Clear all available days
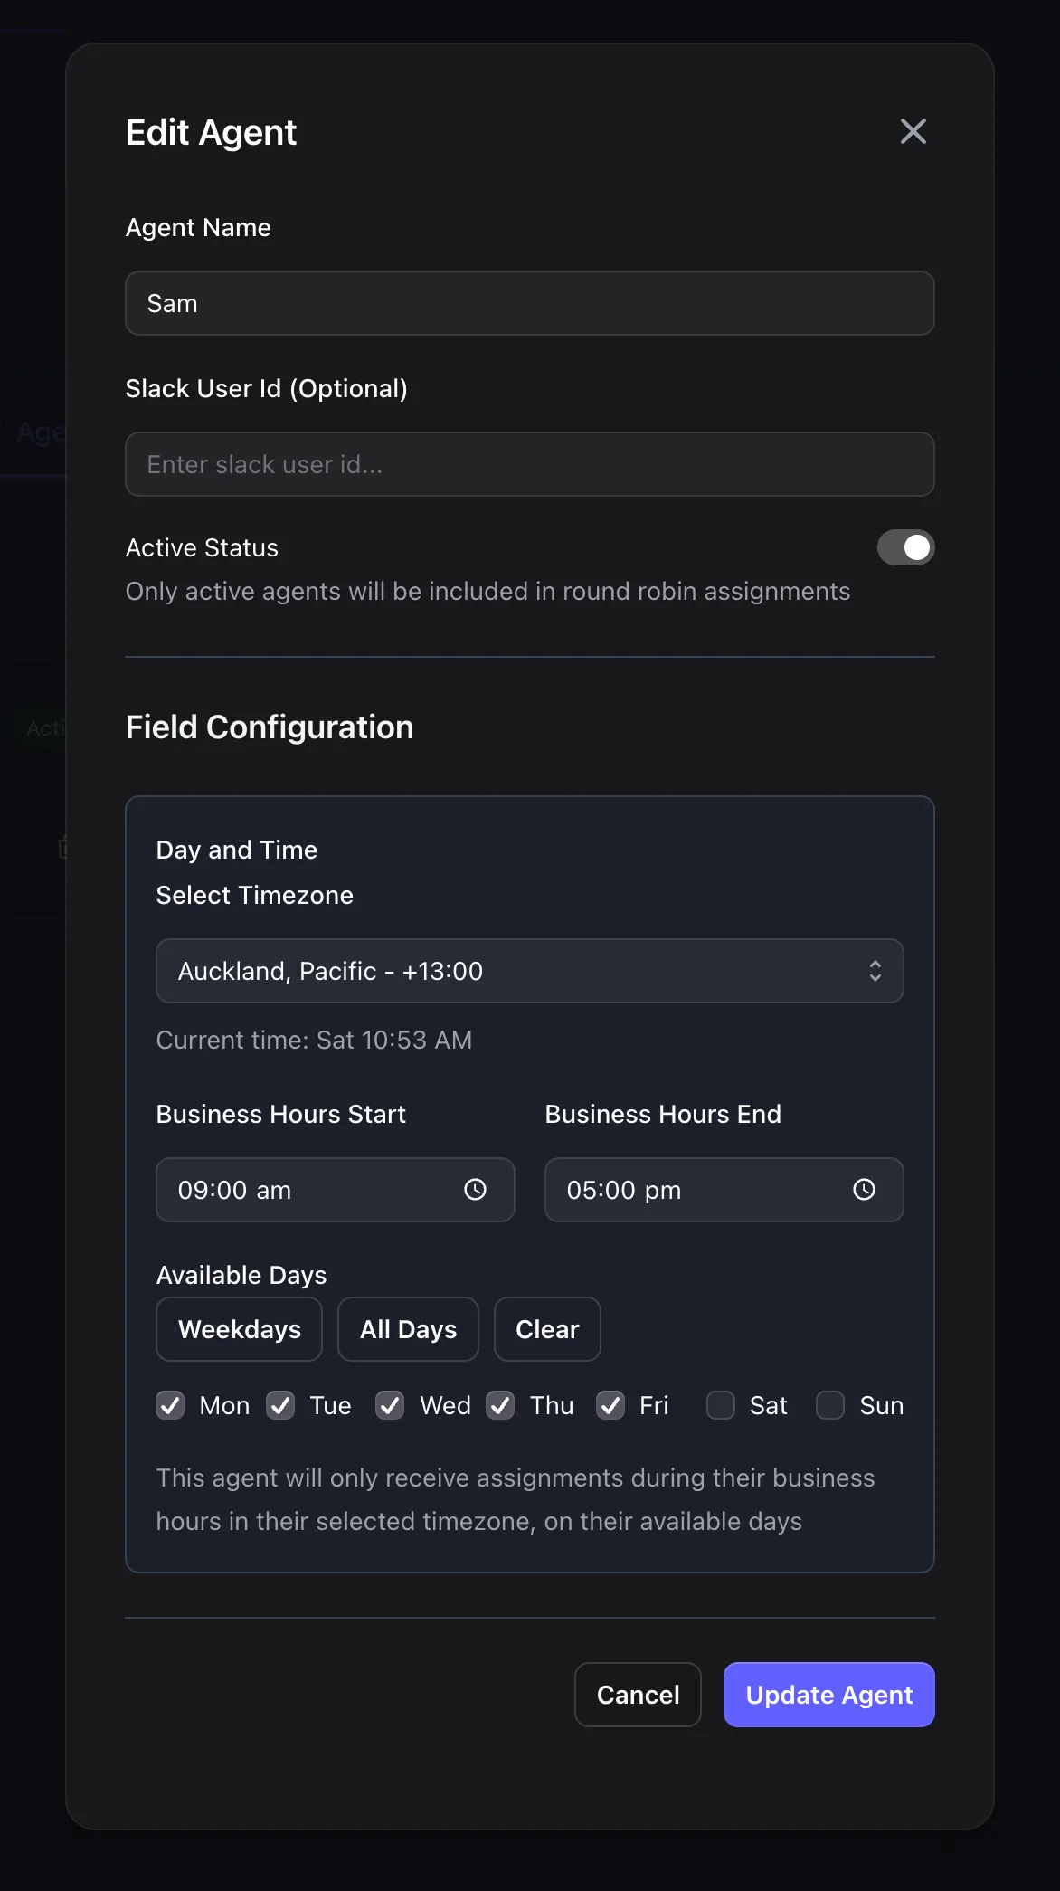This screenshot has width=1060, height=1891. (x=547, y=1329)
